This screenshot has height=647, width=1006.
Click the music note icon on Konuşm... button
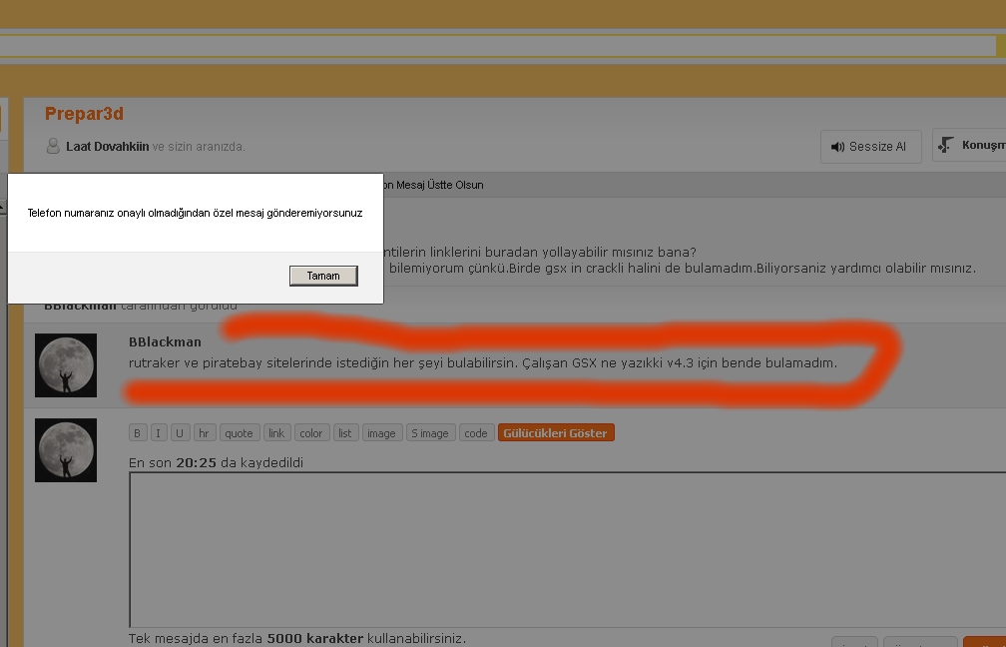pos(946,145)
